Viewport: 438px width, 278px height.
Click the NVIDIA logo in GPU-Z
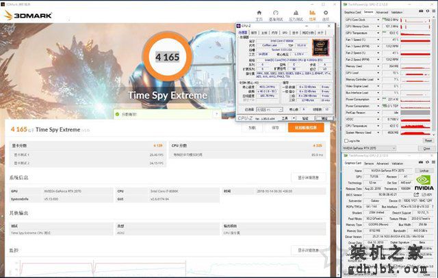(x=424, y=182)
